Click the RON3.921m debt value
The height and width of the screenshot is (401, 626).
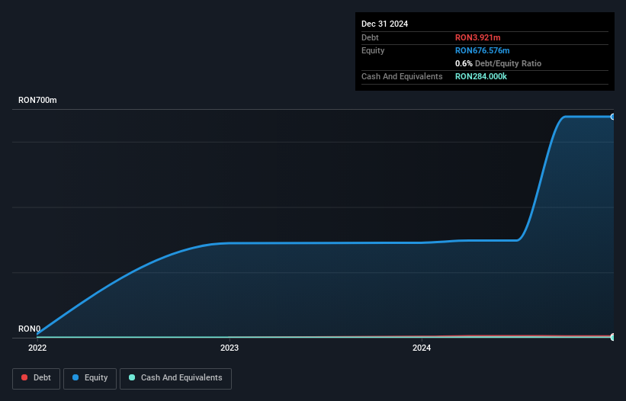[x=477, y=37]
